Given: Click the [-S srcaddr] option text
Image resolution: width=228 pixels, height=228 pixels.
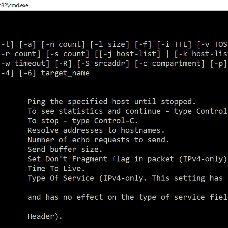Looking at the screenshot, I should click(103, 63).
